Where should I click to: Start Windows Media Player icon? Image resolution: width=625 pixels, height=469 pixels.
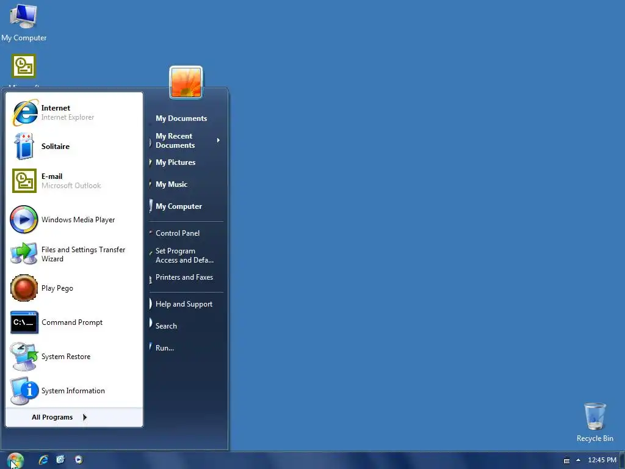click(24, 219)
